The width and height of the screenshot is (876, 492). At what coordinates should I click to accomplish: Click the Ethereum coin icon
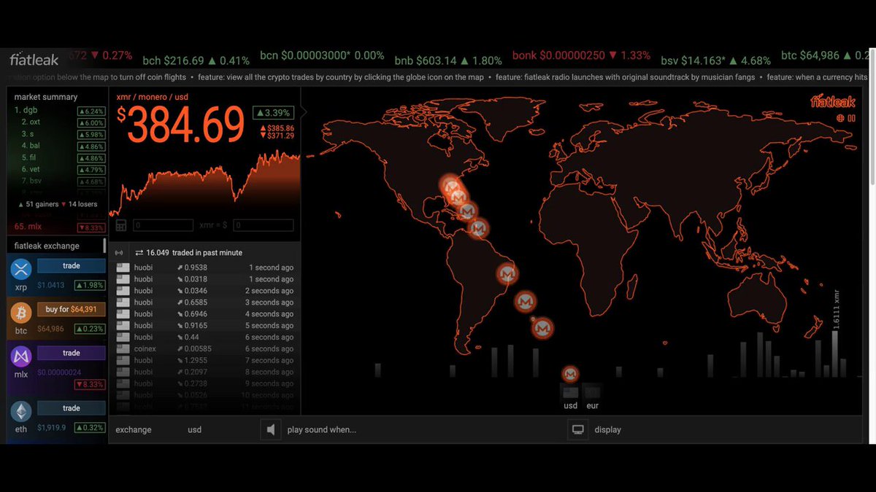pos(20,412)
